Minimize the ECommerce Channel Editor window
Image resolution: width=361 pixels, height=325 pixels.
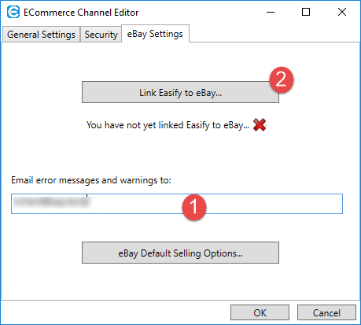[271, 12]
